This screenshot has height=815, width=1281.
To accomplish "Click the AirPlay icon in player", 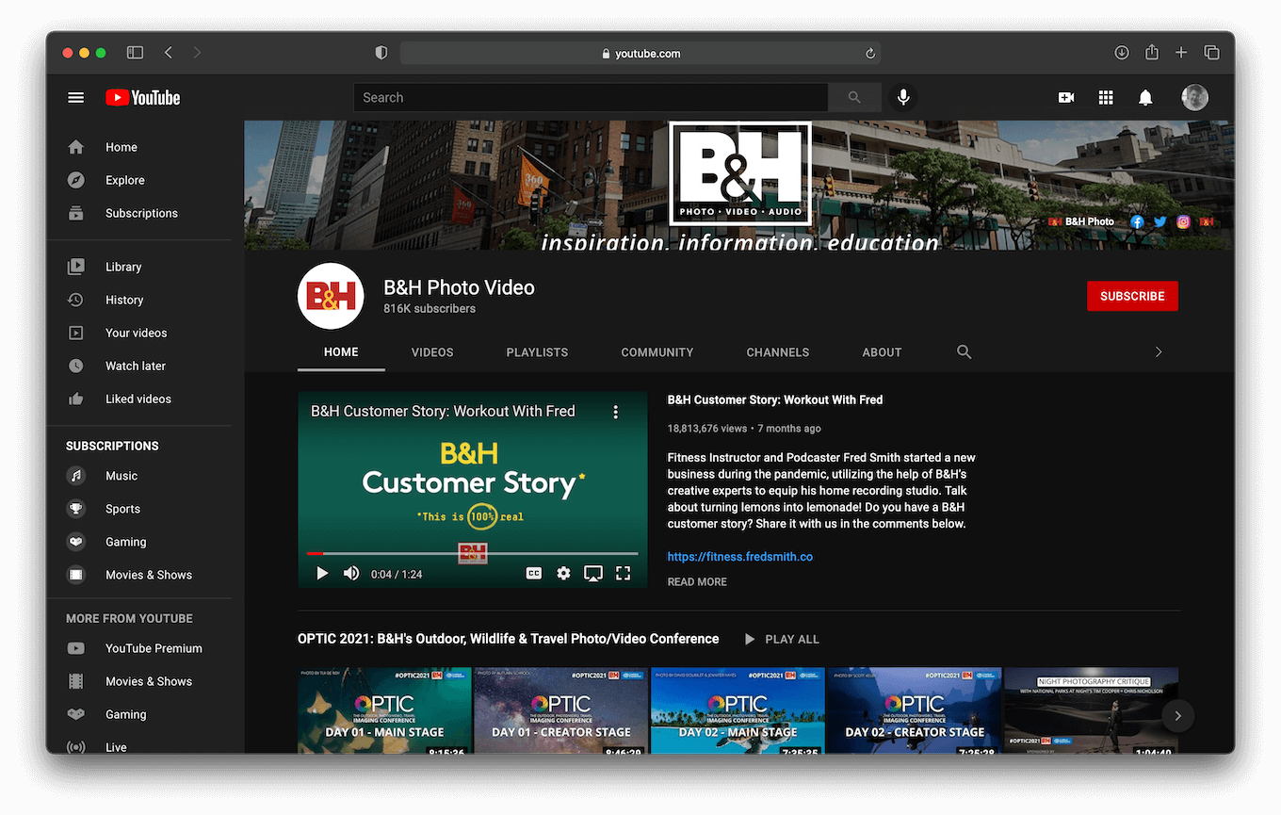I will [x=592, y=573].
